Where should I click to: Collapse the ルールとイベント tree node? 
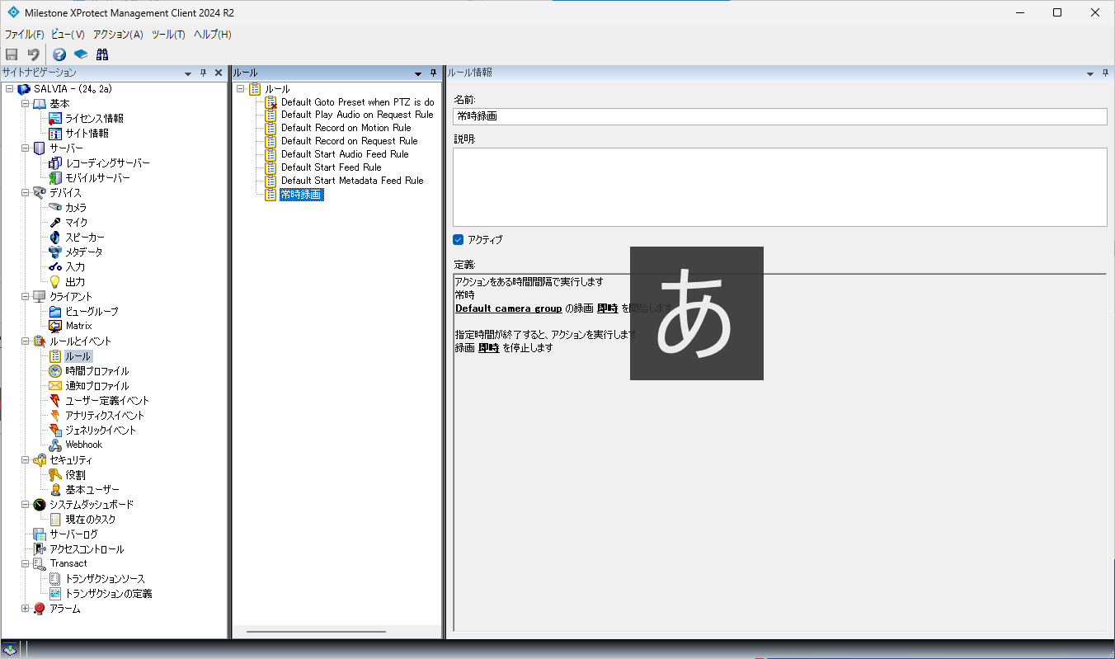25,341
